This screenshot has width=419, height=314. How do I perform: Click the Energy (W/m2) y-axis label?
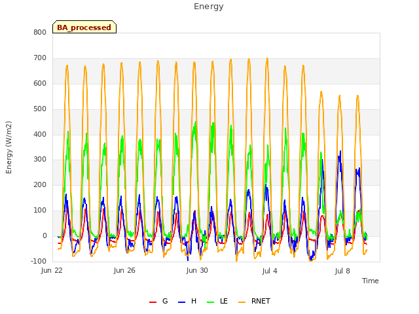[9, 147]
